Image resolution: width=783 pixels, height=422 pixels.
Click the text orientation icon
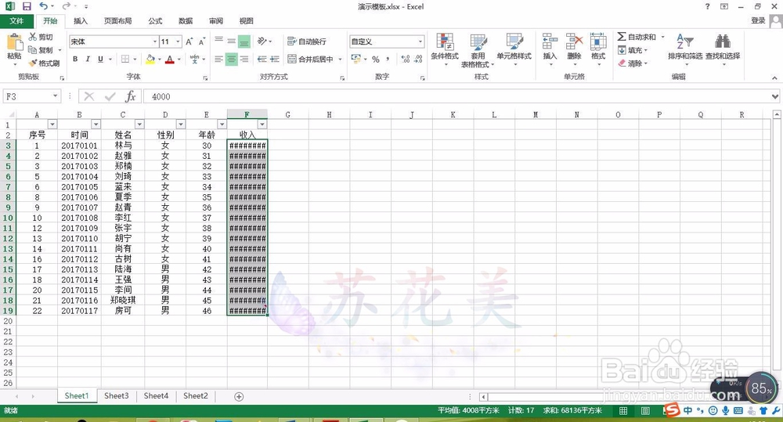(x=262, y=41)
